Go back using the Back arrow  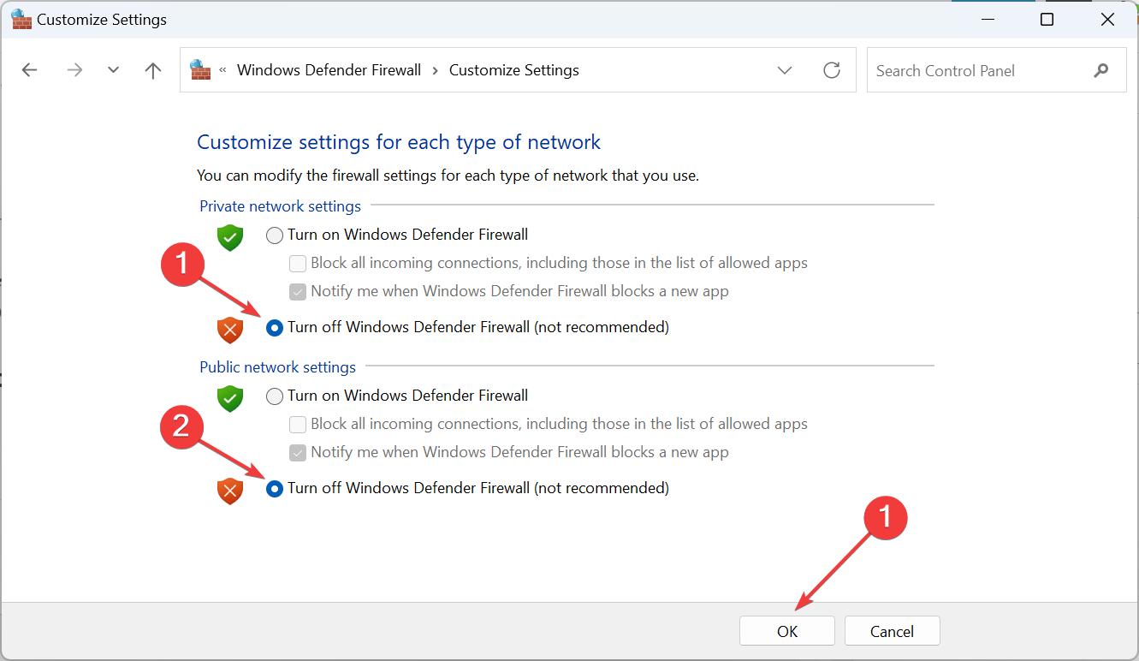(x=30, y=70)
